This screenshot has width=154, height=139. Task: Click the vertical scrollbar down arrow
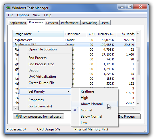138,104
